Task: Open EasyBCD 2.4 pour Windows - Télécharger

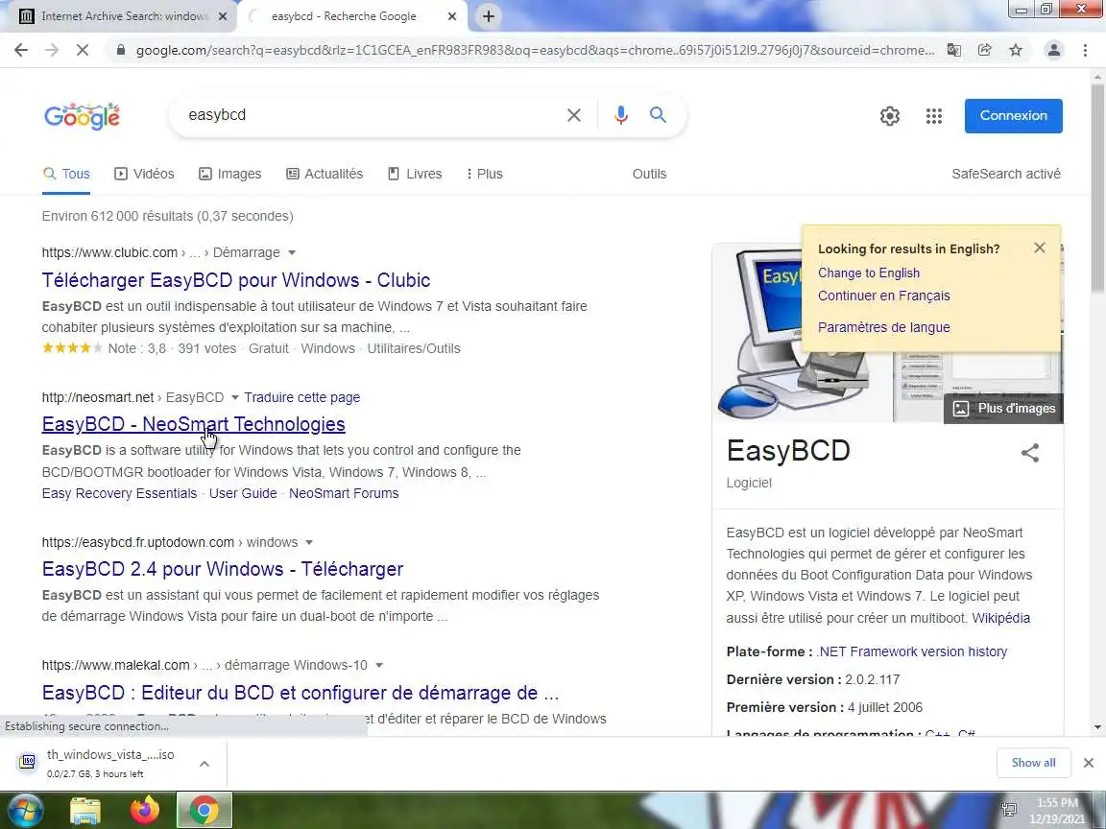Action: 222,569
